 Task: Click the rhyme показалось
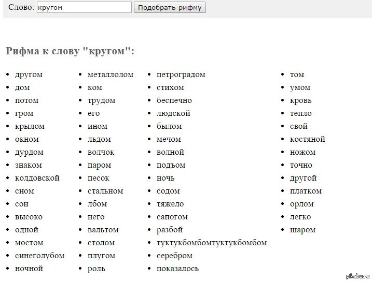coord(177,269)
